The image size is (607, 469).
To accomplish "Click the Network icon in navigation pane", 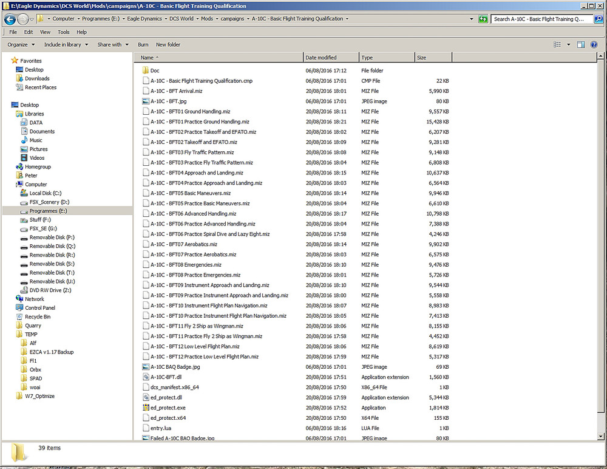I will coord(19,299).
